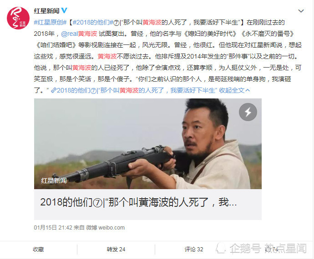The height and width of the screenshot is (259, 314).
Task: Expand the post options chevron
Action: coord(301,11)
